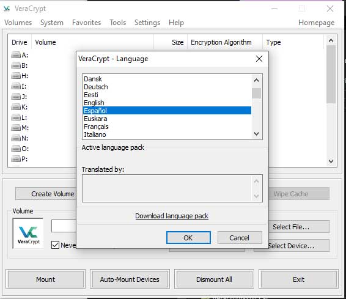Click the Drive column header
Screen dimensions: 346x299
pyautogui.click(x=20, y=42)
